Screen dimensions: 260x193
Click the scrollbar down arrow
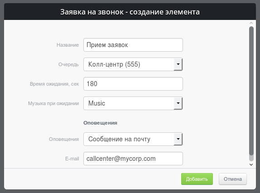click(251, 164)
